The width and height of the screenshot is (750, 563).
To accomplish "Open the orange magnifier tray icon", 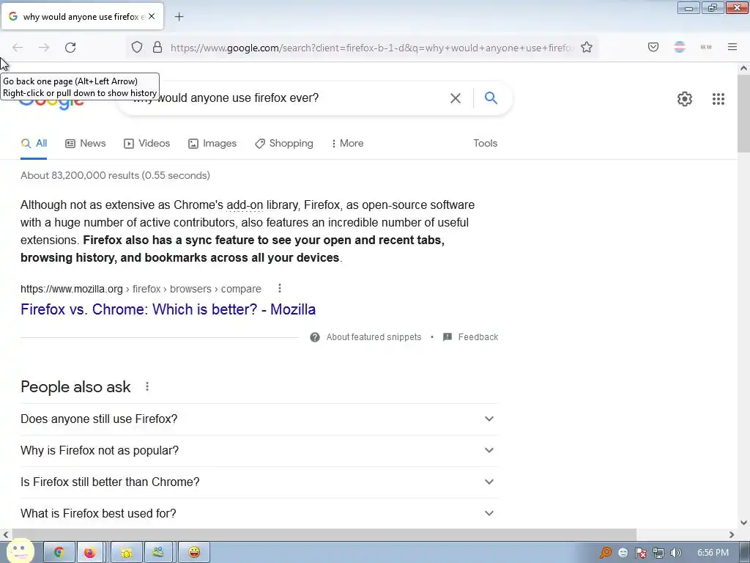I will (x=605, y=553).
